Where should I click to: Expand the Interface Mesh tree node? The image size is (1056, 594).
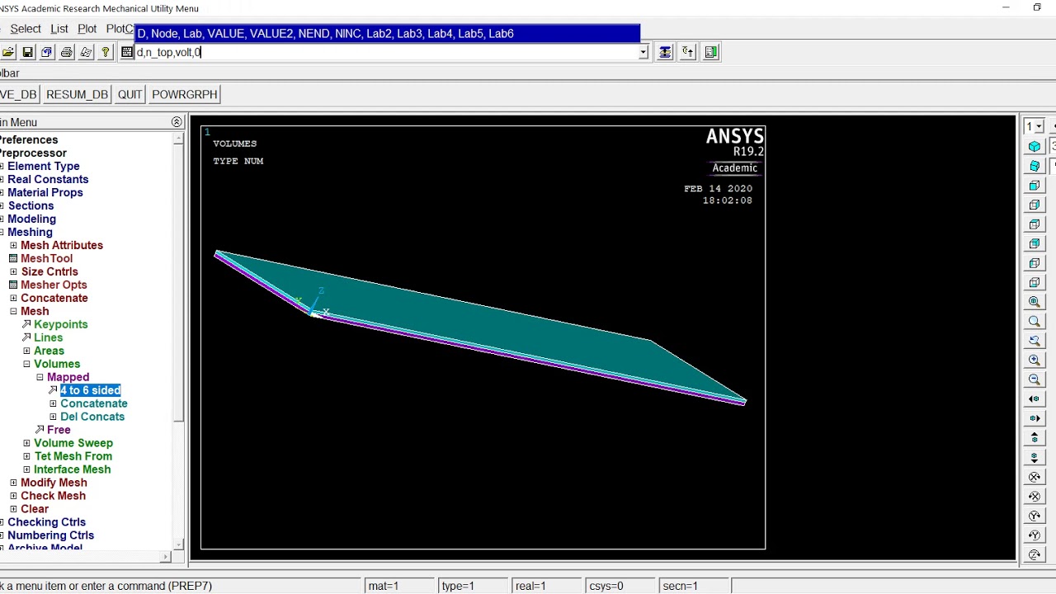[x=26, y=469]
